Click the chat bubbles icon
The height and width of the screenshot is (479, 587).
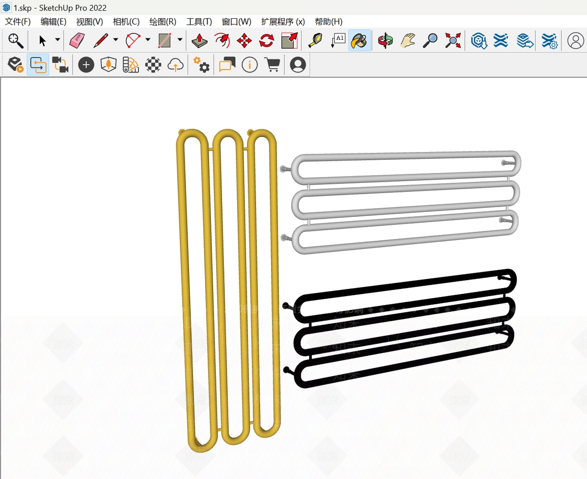click(x=227, y=65)
